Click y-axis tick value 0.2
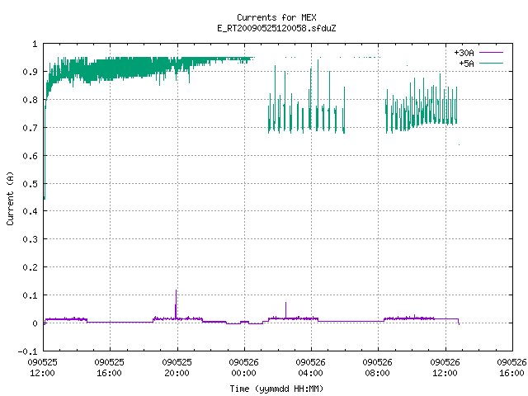The image size is (528, 396). [x=30, y=267]
